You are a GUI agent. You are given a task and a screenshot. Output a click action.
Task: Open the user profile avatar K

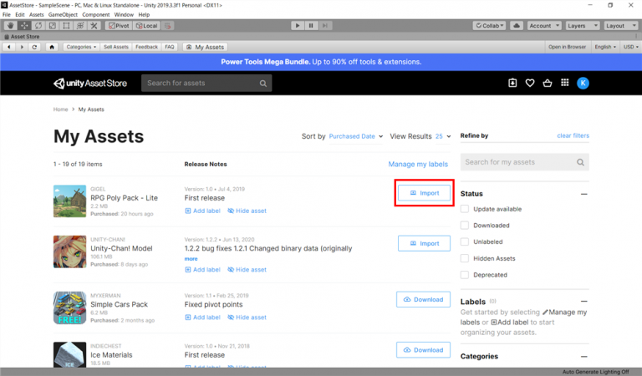(583, 83)
